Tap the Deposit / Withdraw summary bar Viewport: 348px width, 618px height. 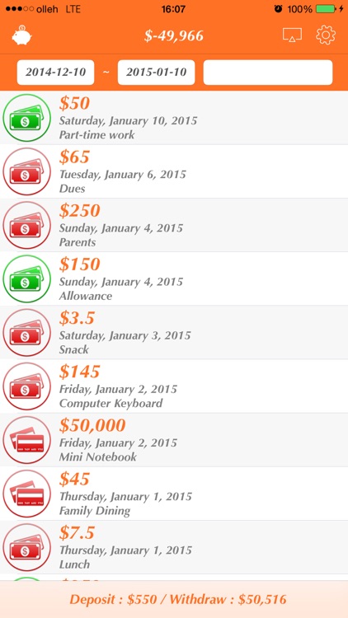coord(174,600)
